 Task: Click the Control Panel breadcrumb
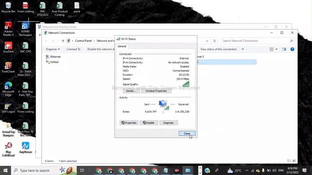tap(83, 41)
